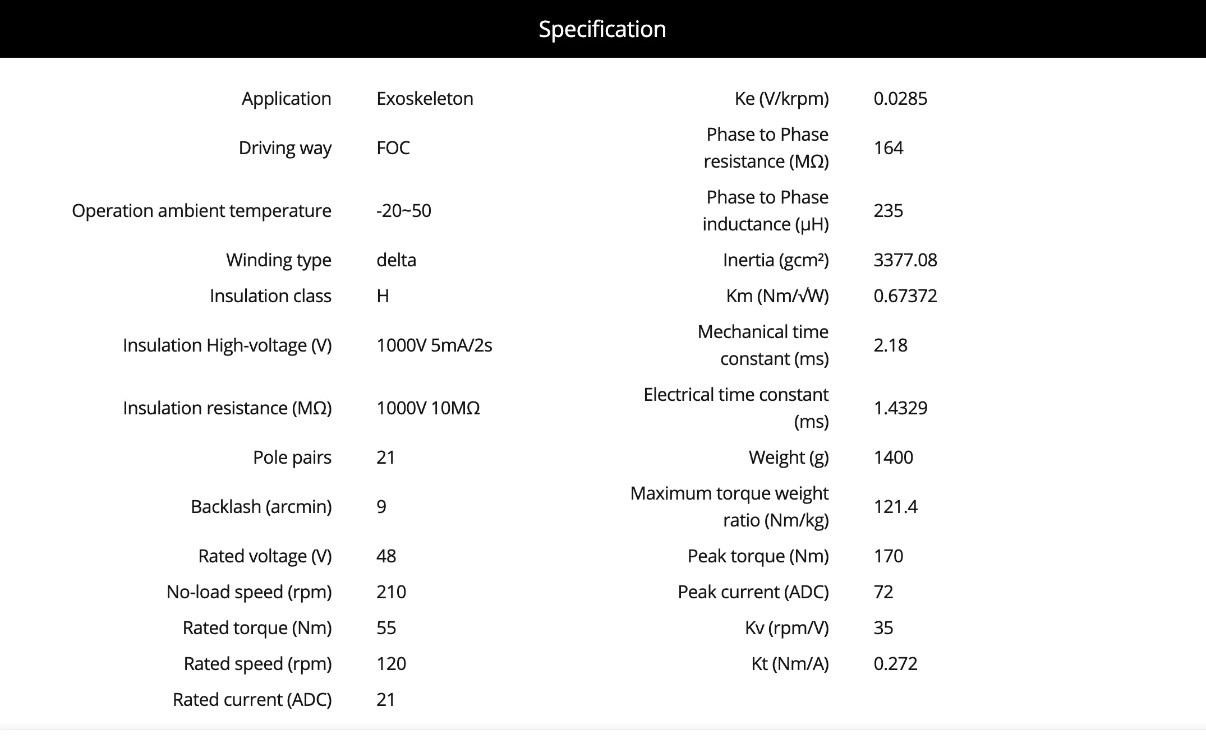Click the Insulation resistance 1000V 10MΩ value
The image size is (1206, 739).
click(x=428, y=408)
